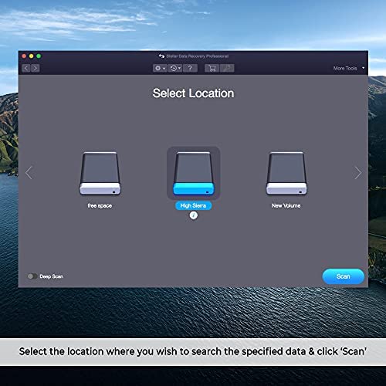The width and height of the screenshot is (386, 386).
Task: Show next drives with right chevron
Action: (357, 173)
